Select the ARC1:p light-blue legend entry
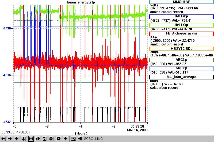Screen dimensions: 214x142 pos(181,68)
